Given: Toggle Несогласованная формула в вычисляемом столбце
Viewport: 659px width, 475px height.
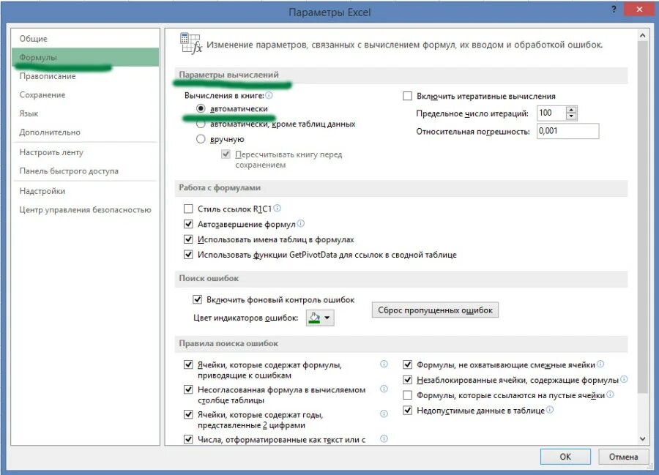Looking at the screenshot, I should 188,390.
